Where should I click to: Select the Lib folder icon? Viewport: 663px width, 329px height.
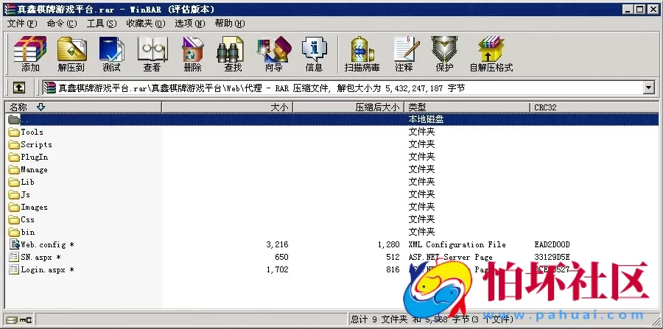pyautogui.click(x=14, y=182)
